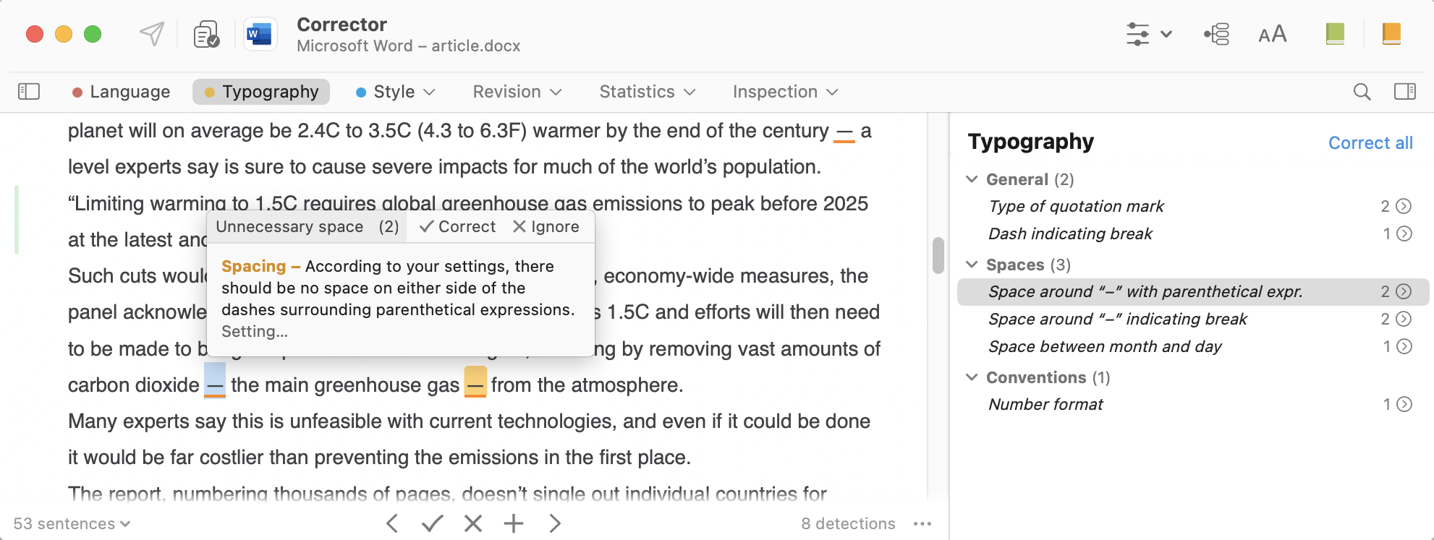The height and width of the screenshot is (540, 1434).
Task: Switch to the Language tab
Action: [x=122, y=92]
